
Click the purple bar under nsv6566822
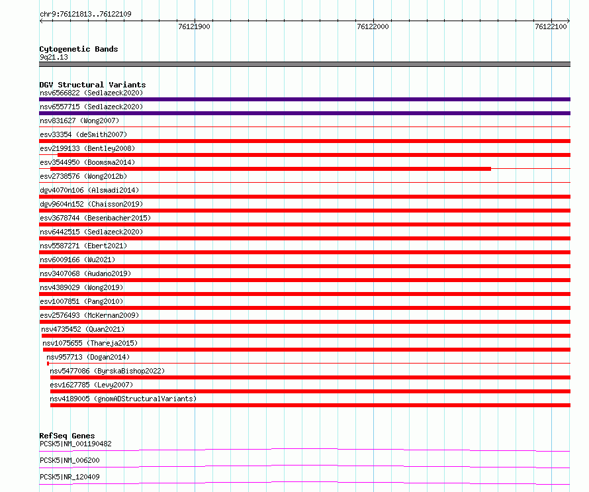click(x=304, y=99)
